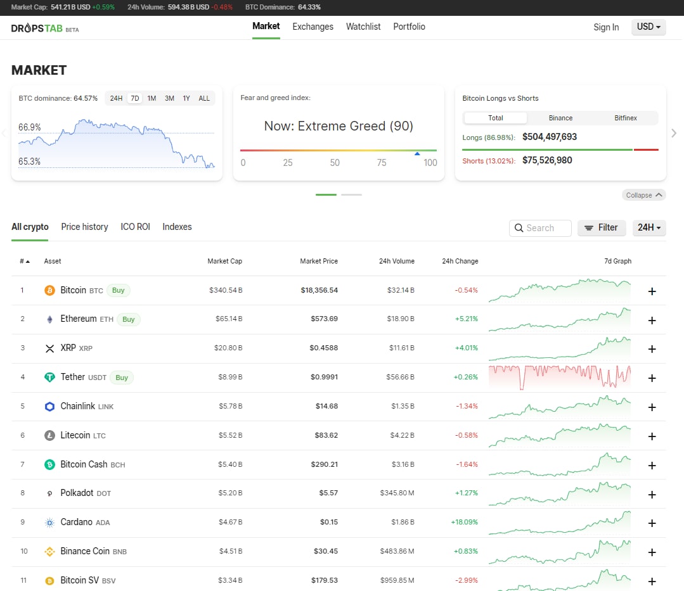This screenshot has width=684, height=591.
Task: Set BTC dominance chart to 3M
Action: (x=169, y=99)
